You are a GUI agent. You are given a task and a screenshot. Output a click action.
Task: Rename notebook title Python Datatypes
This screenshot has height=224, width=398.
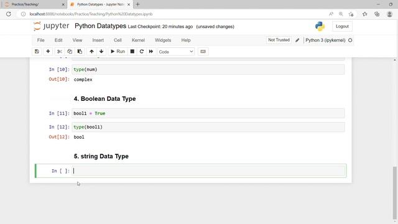[x=100, y=26]
